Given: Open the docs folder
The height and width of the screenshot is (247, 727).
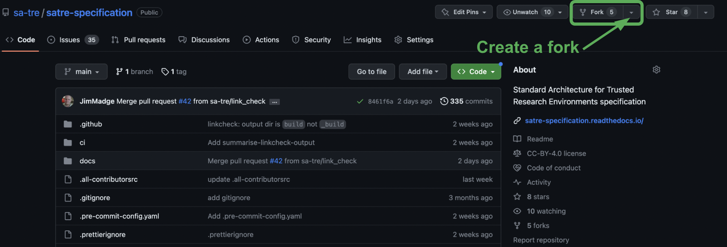Looking at the screenshot, I should tap(87, 161).
